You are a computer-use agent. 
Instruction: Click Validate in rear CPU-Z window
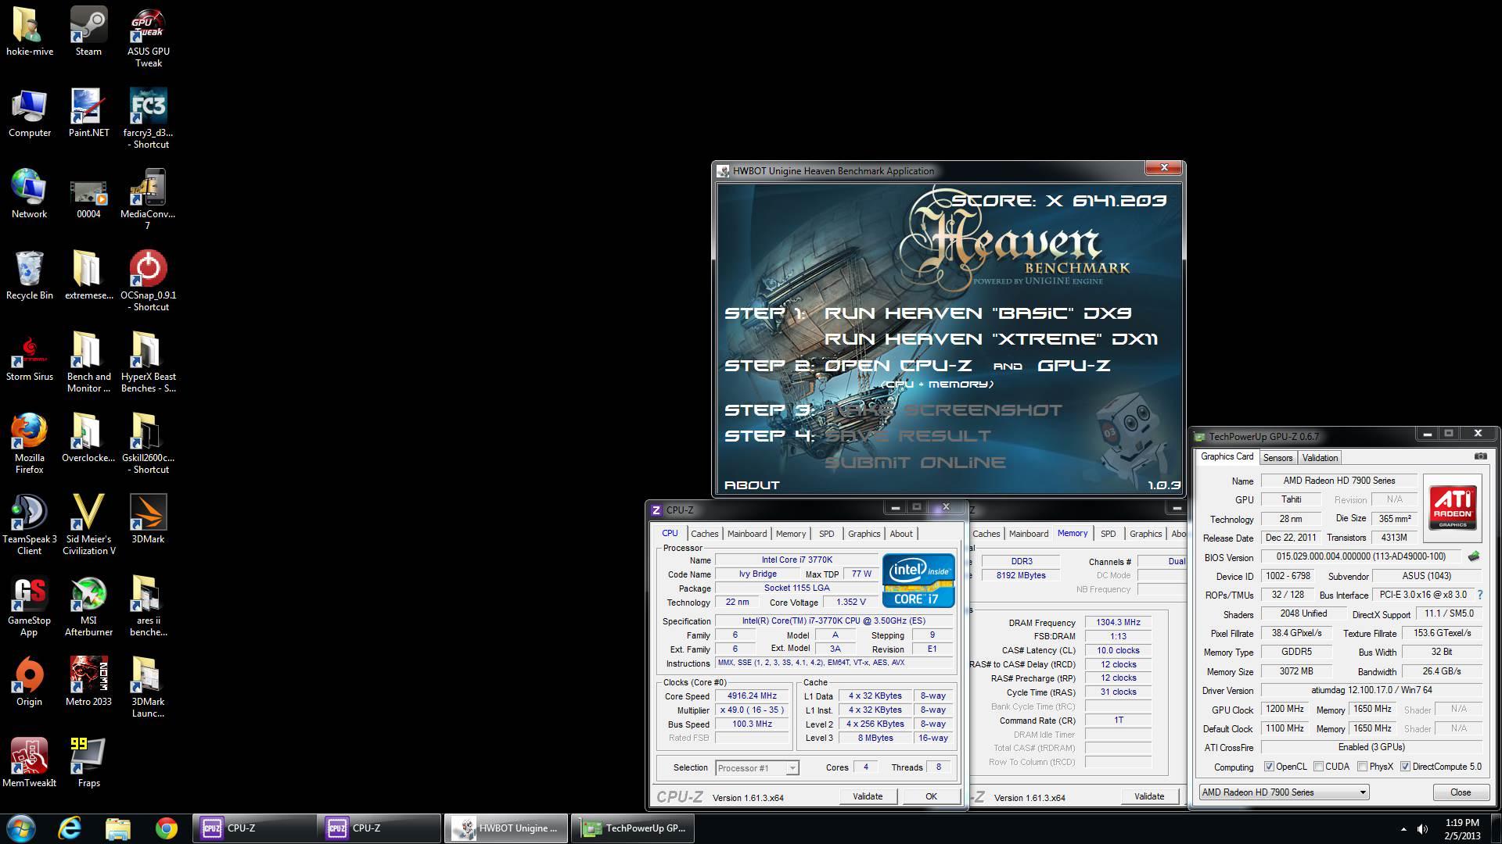point(1149,796)
